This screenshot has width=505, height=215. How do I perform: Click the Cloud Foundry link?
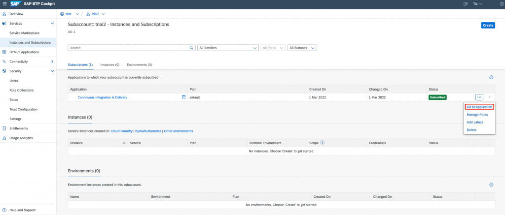[122, 131]
